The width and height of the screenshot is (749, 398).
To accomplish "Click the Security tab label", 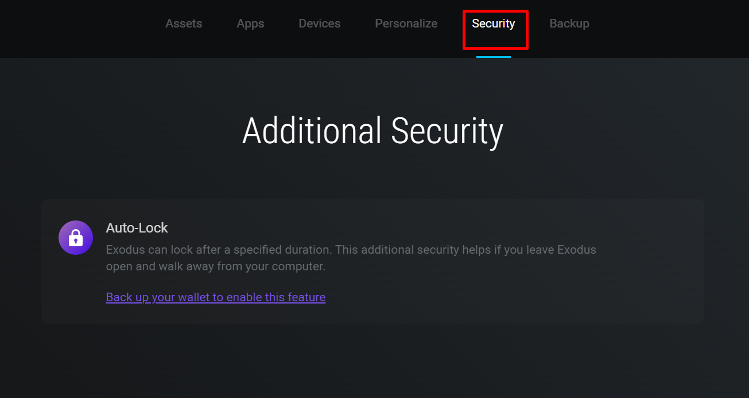I will click(494, 23).
